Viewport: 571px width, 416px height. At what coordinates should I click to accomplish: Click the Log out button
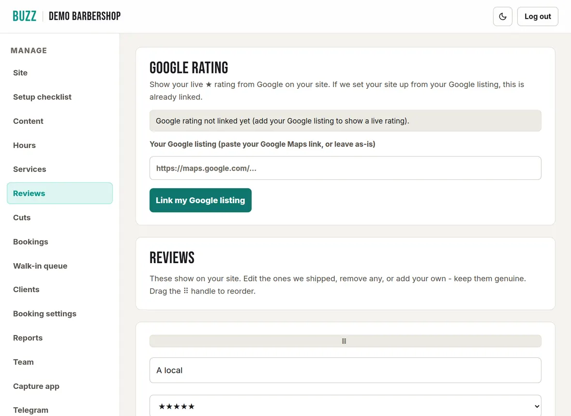coord(538,16)
